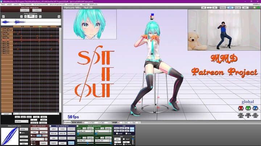This screenshot has height=146, width=261.
Task: Click the global Z rotate icon
Action: coord(255,109)
